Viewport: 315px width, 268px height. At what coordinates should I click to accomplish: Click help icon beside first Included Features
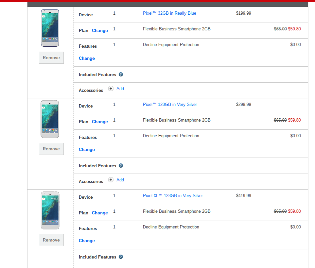[121, 75]
